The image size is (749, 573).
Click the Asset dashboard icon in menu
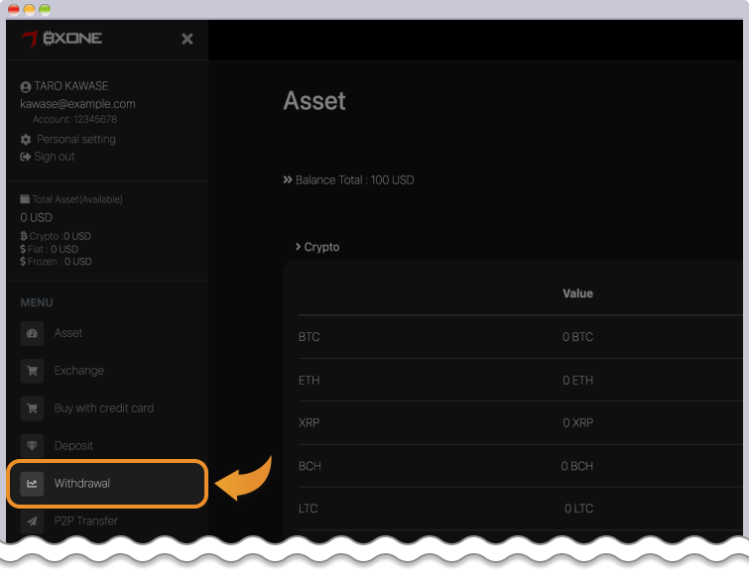pyautogui.click(x=32, y=333)
